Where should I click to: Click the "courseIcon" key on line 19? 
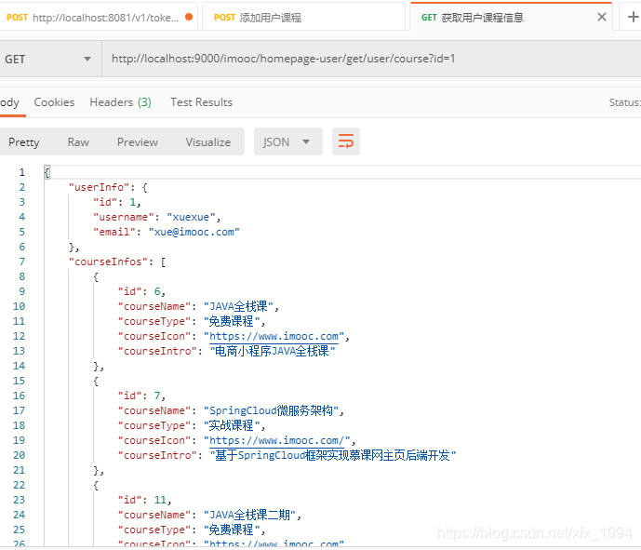[x=154, y=440]
